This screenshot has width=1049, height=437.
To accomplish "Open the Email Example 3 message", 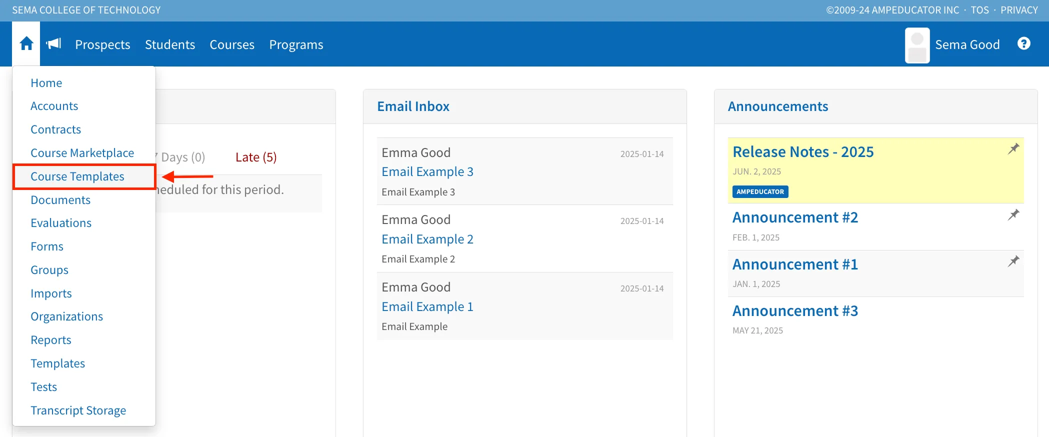I will [x=427, y=171].
